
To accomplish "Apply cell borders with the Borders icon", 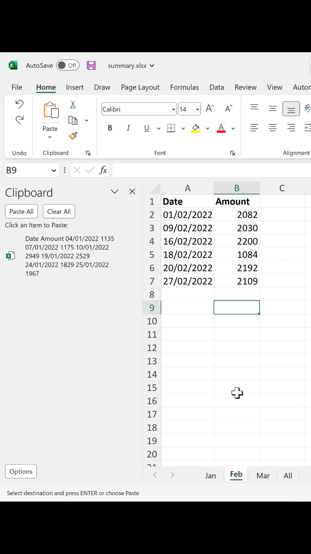I will tap(171, 128).
